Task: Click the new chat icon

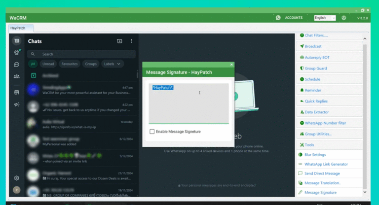Action: tap(119, 41)
